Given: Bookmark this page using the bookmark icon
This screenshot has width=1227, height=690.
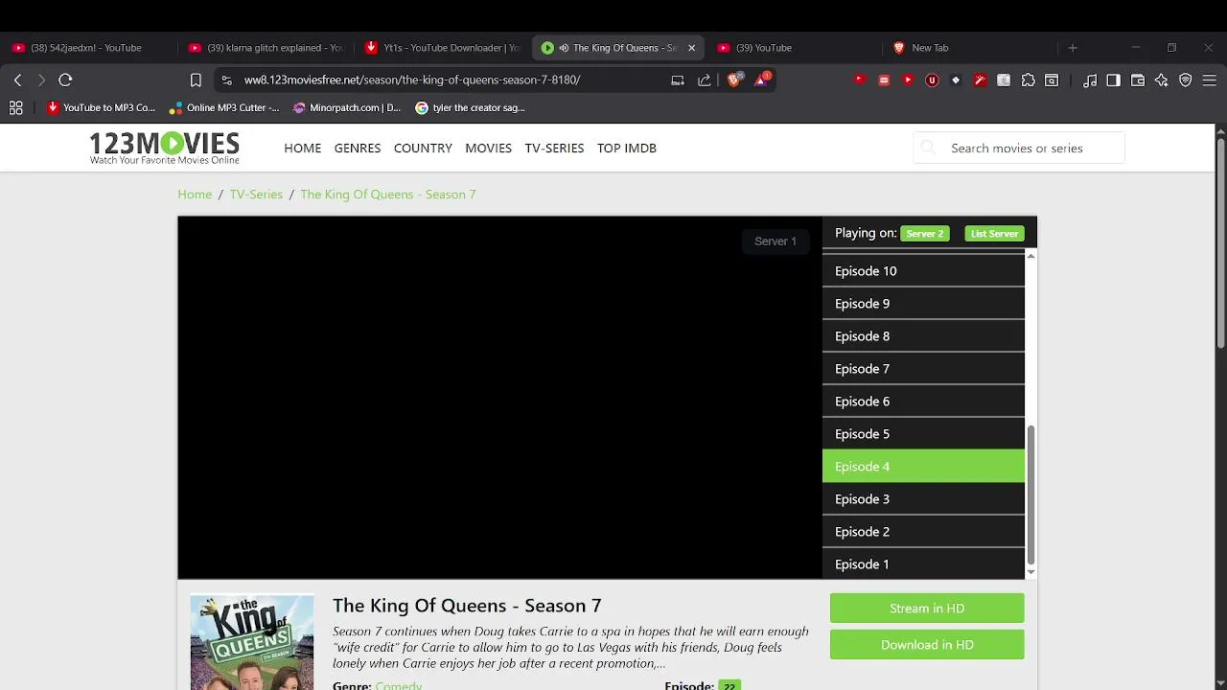Looking at the screenshot, I should [x=196, y=80].
